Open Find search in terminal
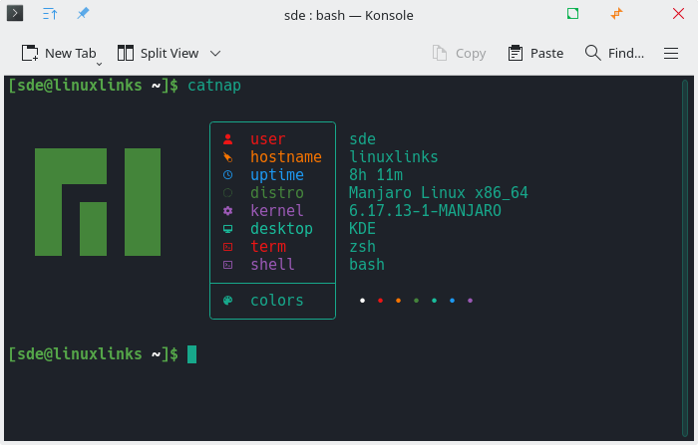This screenshot has width=698, height=445. click(614, 53)
